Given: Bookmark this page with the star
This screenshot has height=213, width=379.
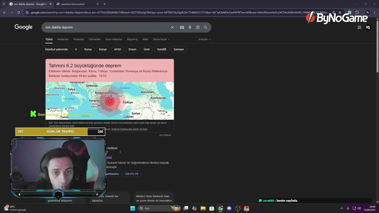Looking at the screenshot, I should pos(340,12).
